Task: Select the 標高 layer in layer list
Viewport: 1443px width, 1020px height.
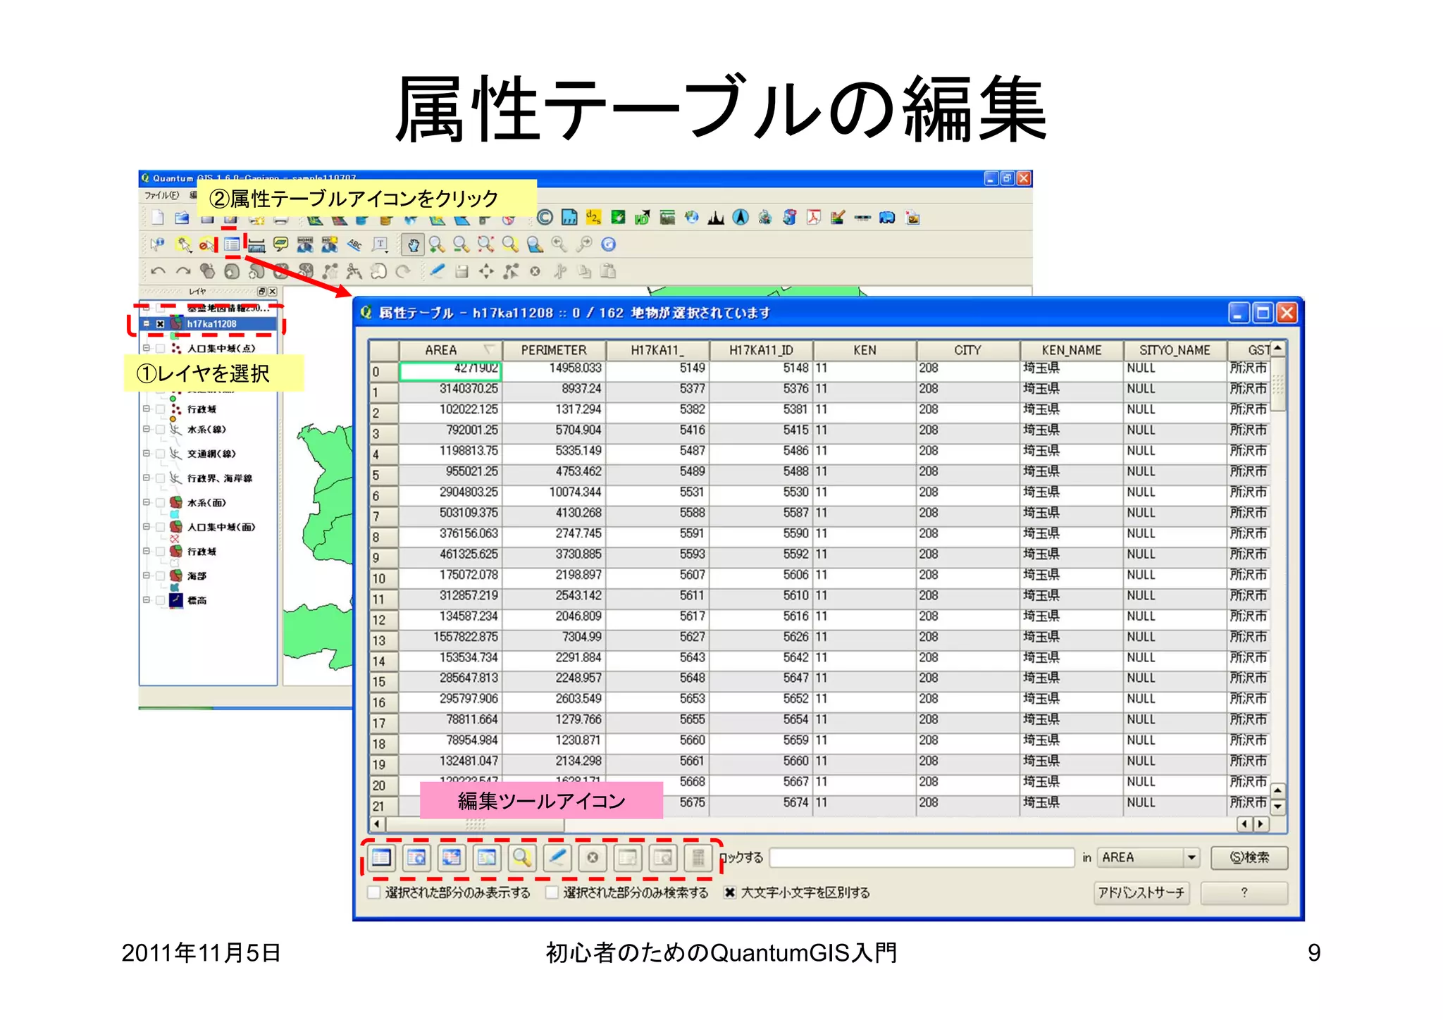Action: click(x=197, y=600)
